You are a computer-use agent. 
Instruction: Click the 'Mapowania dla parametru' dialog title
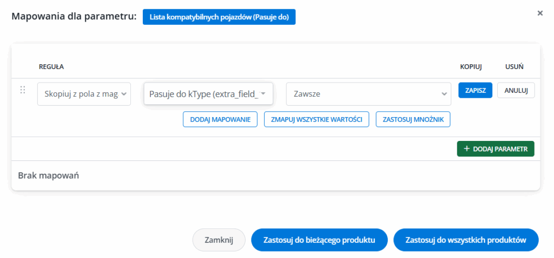[x=74, y=17]
